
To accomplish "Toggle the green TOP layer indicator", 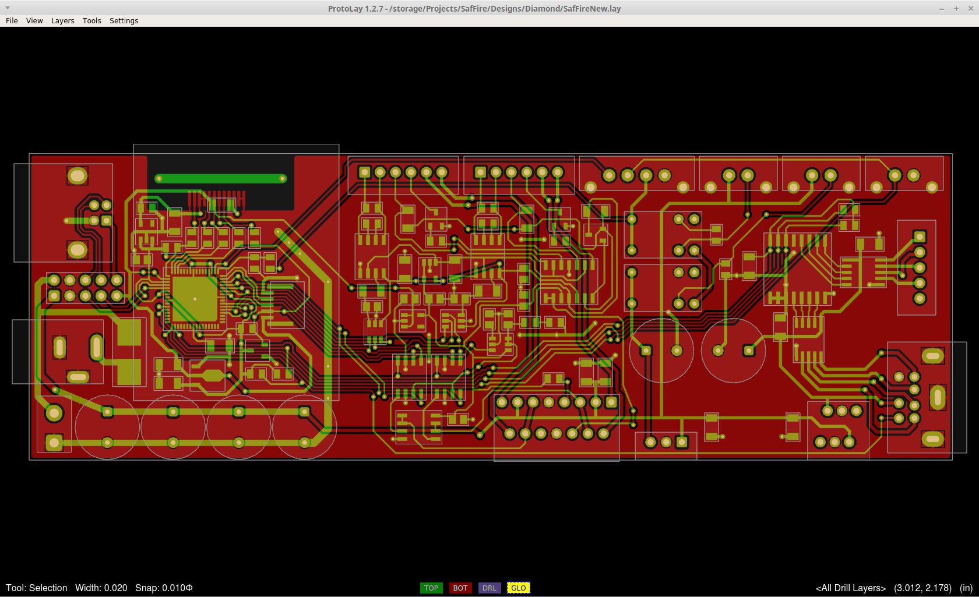I will [431, 588].
